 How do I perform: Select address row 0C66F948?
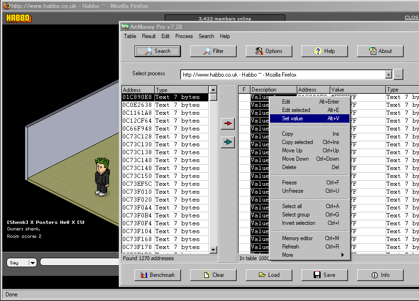coord(165,129)
